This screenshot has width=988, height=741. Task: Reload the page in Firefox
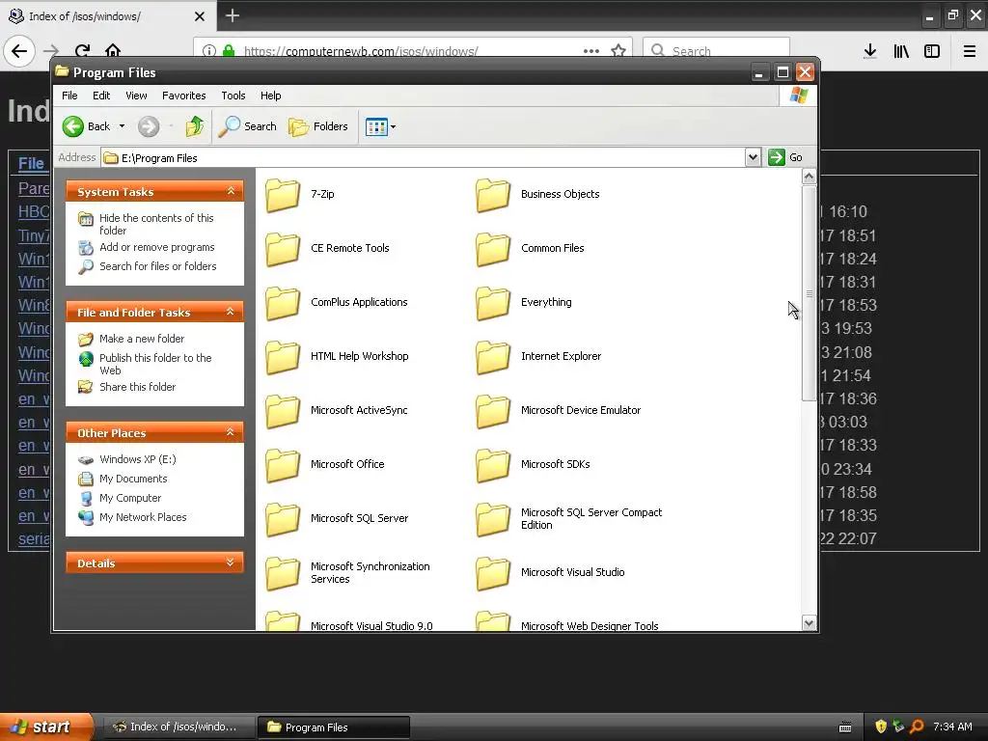tap(83, 51)
